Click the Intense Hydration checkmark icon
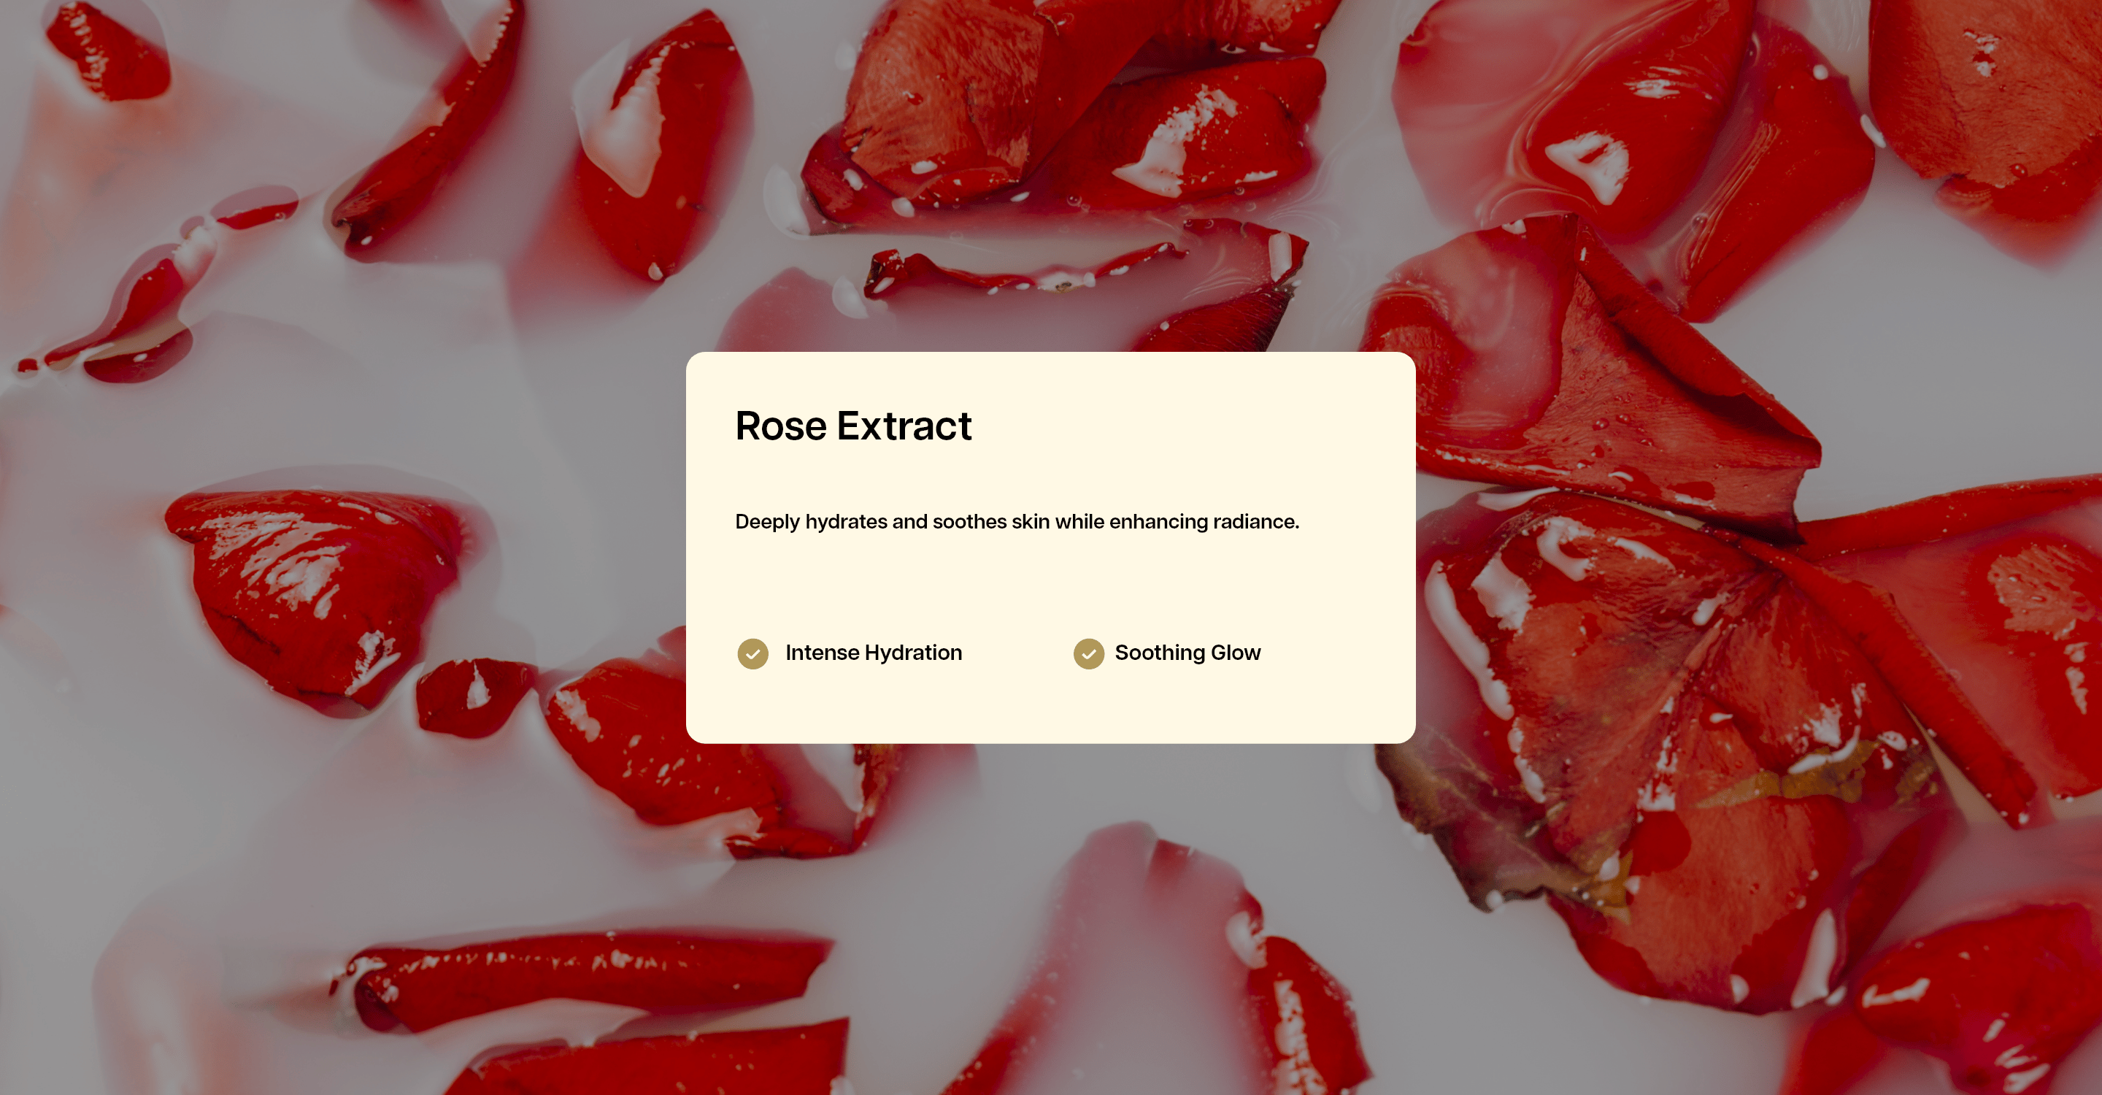Viewport: 2102px width, 1095px height. point(752,653)
